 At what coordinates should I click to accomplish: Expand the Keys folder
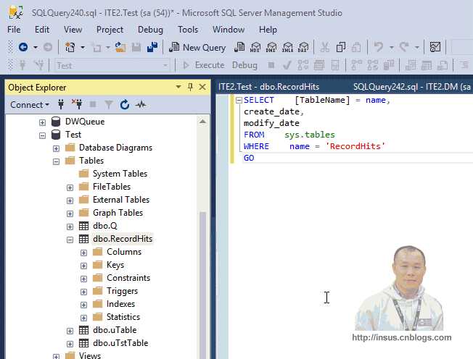pos(83,266)
